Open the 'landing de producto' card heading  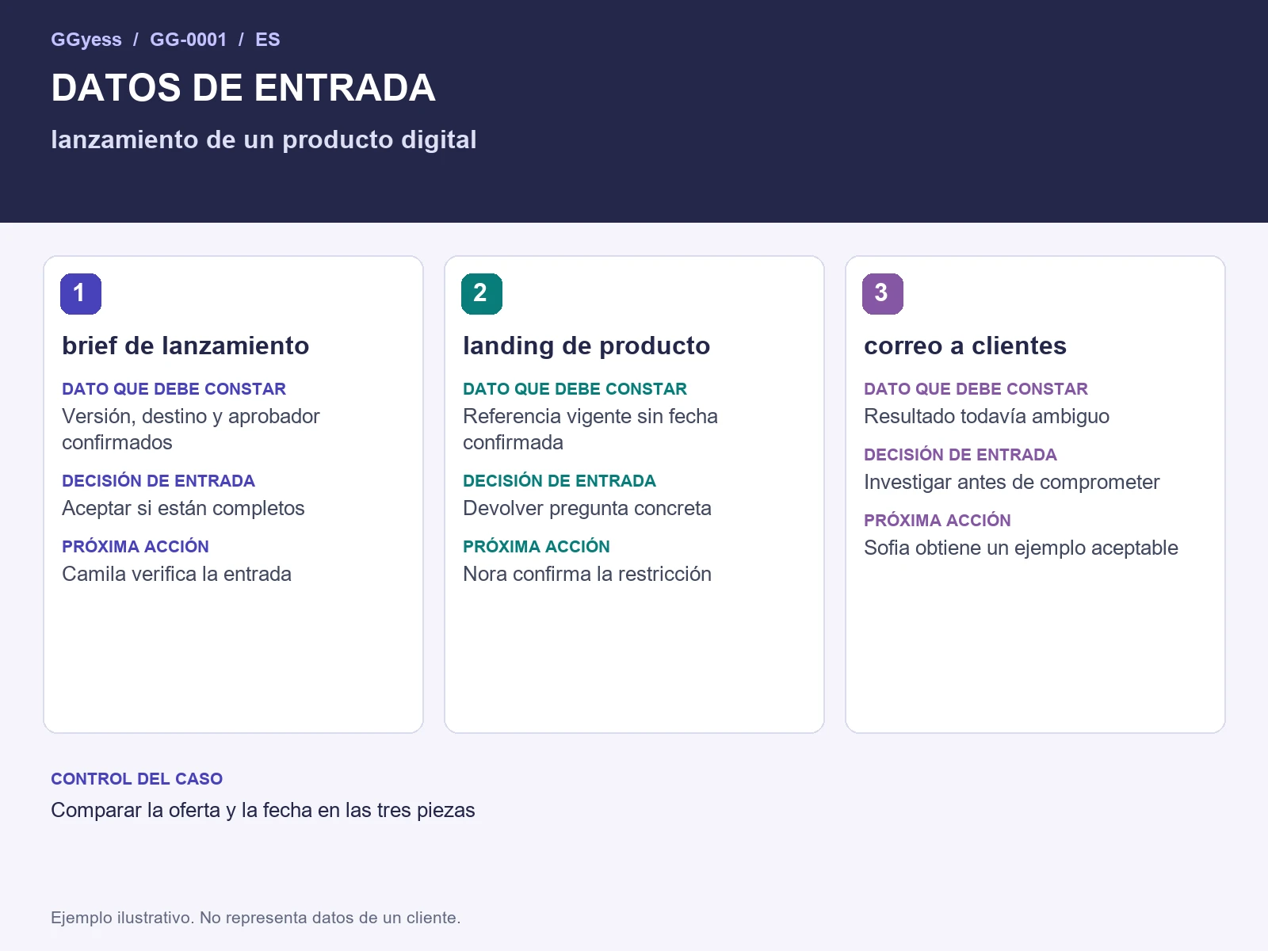click(586, 346)
